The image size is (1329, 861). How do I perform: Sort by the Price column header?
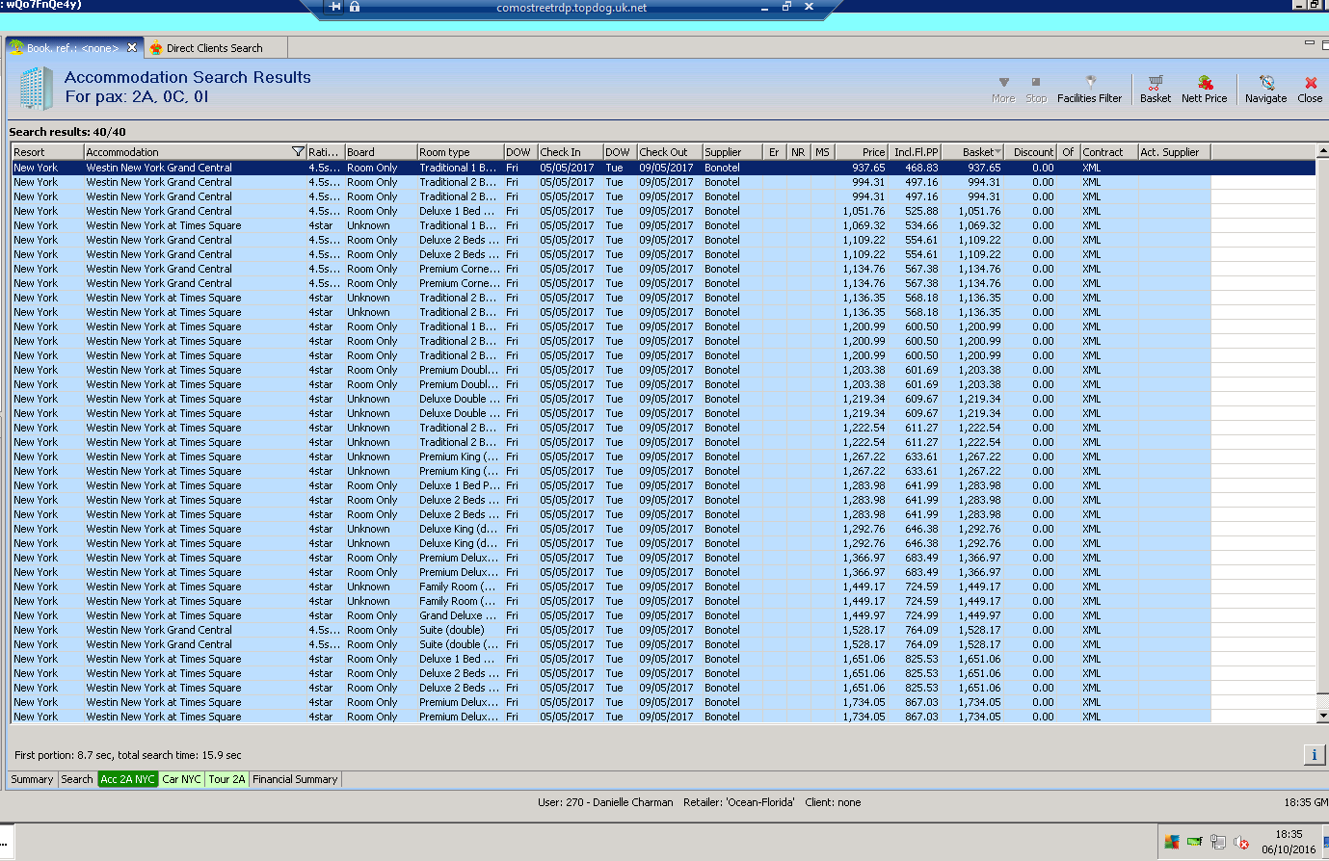(861, 152)
